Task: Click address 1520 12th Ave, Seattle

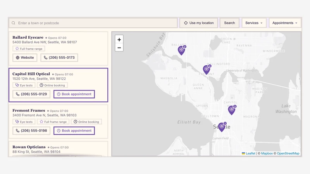Action: pyautogui.click(x=39, y=79)
